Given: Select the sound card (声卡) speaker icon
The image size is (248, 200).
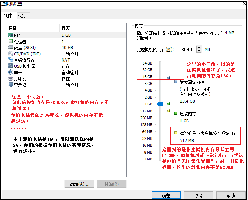Looking at the screenshot, I should [11, 72].
